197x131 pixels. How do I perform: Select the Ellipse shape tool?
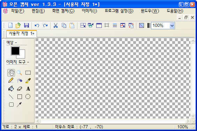[28, 97]
